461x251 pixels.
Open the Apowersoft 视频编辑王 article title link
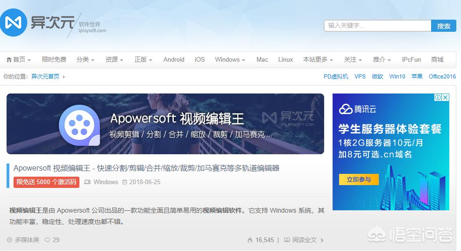pyautogui.click(x=146, y=168)
